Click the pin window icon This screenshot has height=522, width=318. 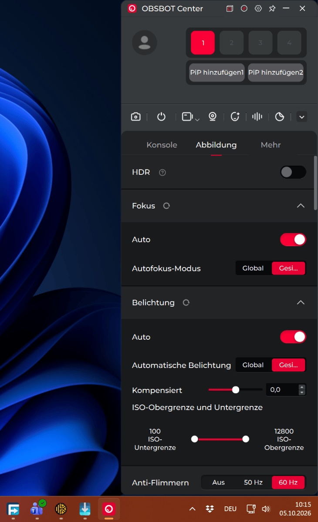click(272, 8)
